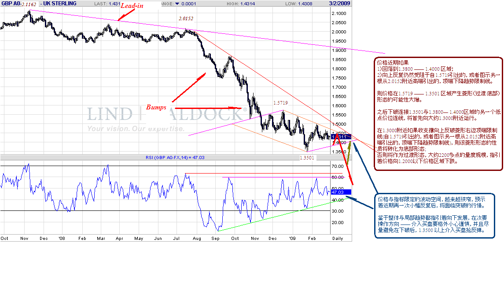
Task: Click the 1.8000 price axis label
Action: [x=339, y=69]
